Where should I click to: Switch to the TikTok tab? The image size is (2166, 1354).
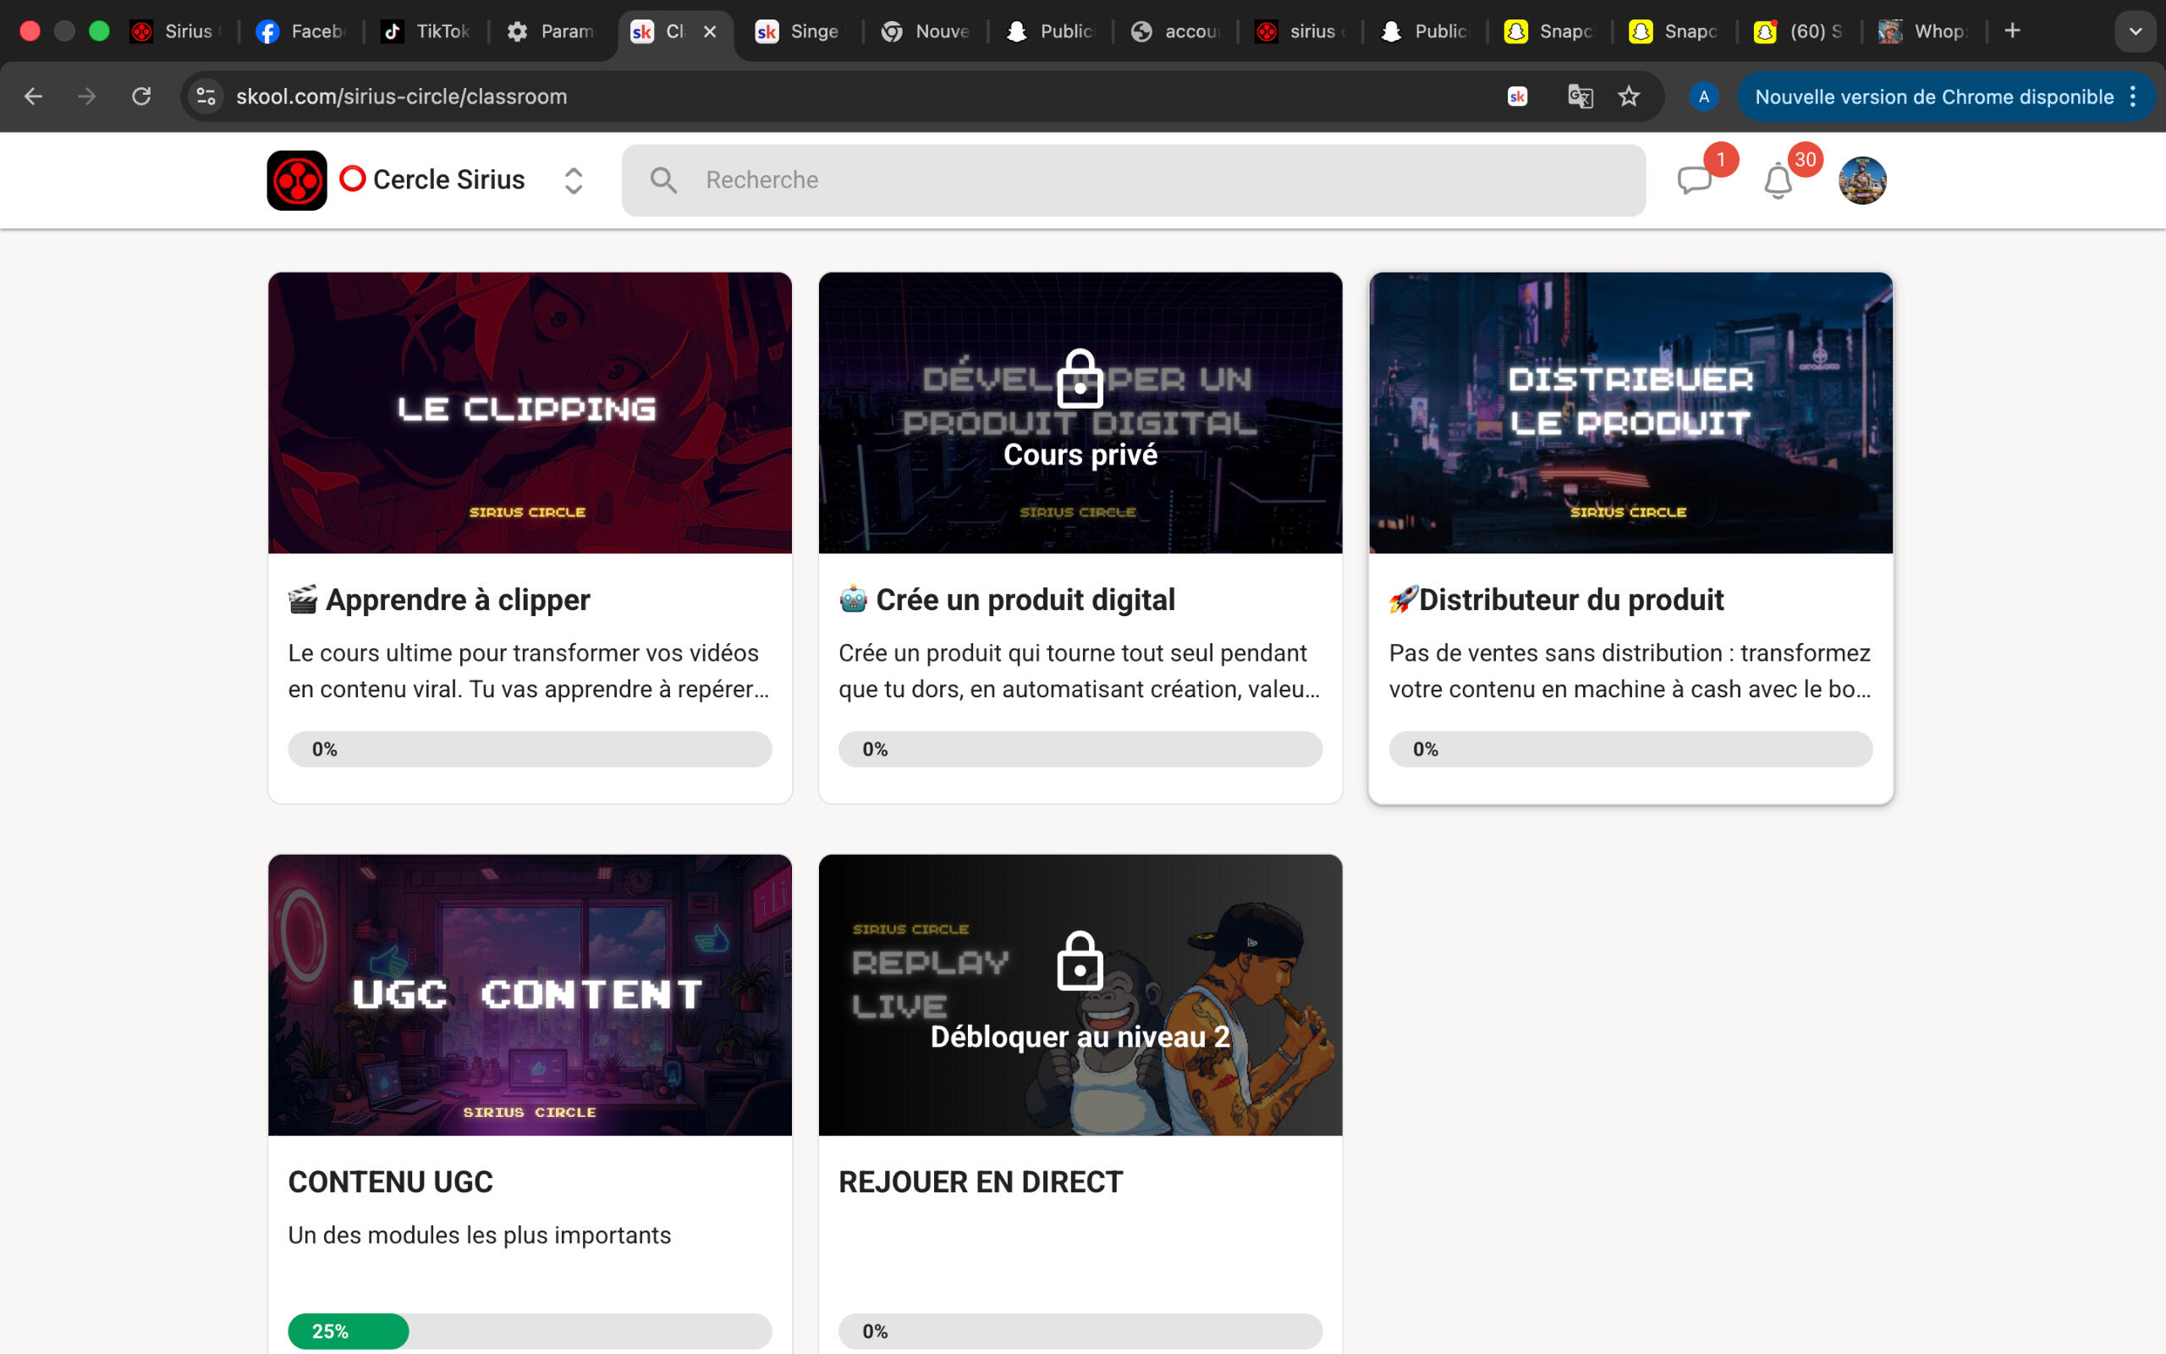point(428,31)
